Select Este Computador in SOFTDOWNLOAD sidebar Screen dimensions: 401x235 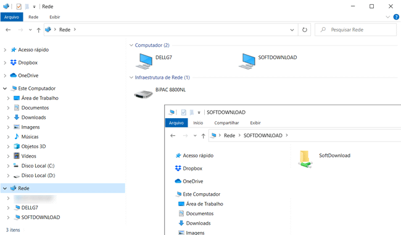[x=201, y=194]
